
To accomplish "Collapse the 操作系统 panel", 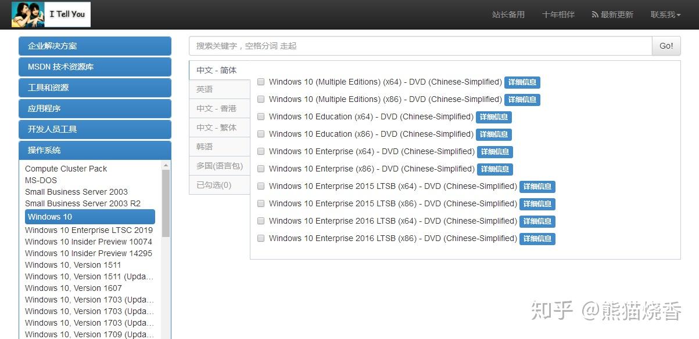I will pyautogui.click(x=95, y=150).
